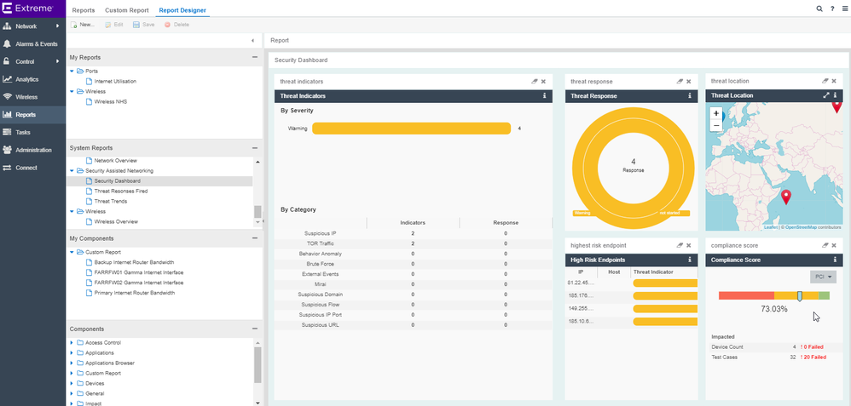Open the Leaflet attribution link
Viewport: 851px width, 406px height.
pyautogui.click(x=770, y=227)
